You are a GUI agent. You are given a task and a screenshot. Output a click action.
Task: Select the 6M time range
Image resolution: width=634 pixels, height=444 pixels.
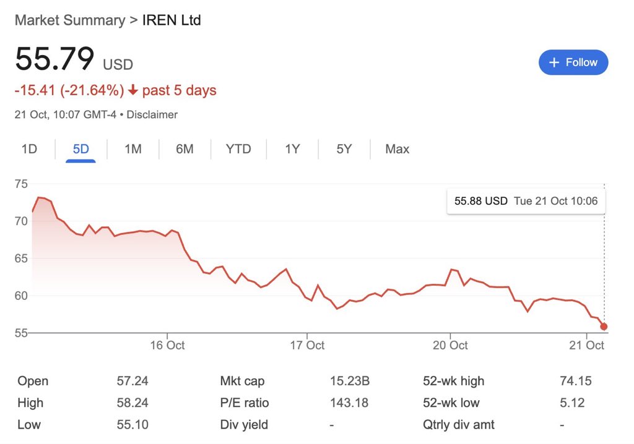pyautogui.click(x=183, y=149)
